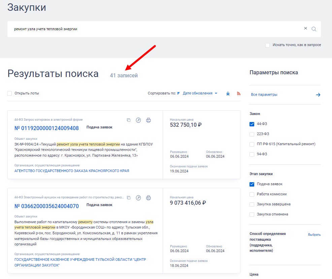332x279 pixels.
Task: Check the Закупка отменена stage filter
Action: click(252, 214)
